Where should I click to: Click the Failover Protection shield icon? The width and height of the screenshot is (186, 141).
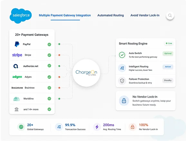pyautogui.click(x=122, y=81)
